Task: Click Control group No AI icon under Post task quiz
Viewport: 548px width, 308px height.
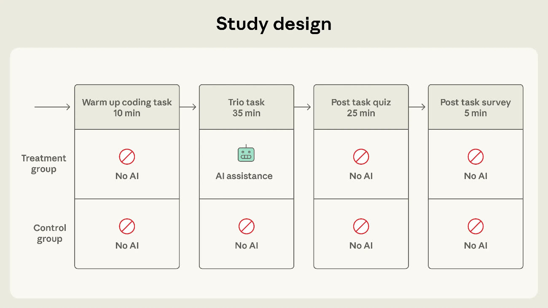Action: coord(361,227)
